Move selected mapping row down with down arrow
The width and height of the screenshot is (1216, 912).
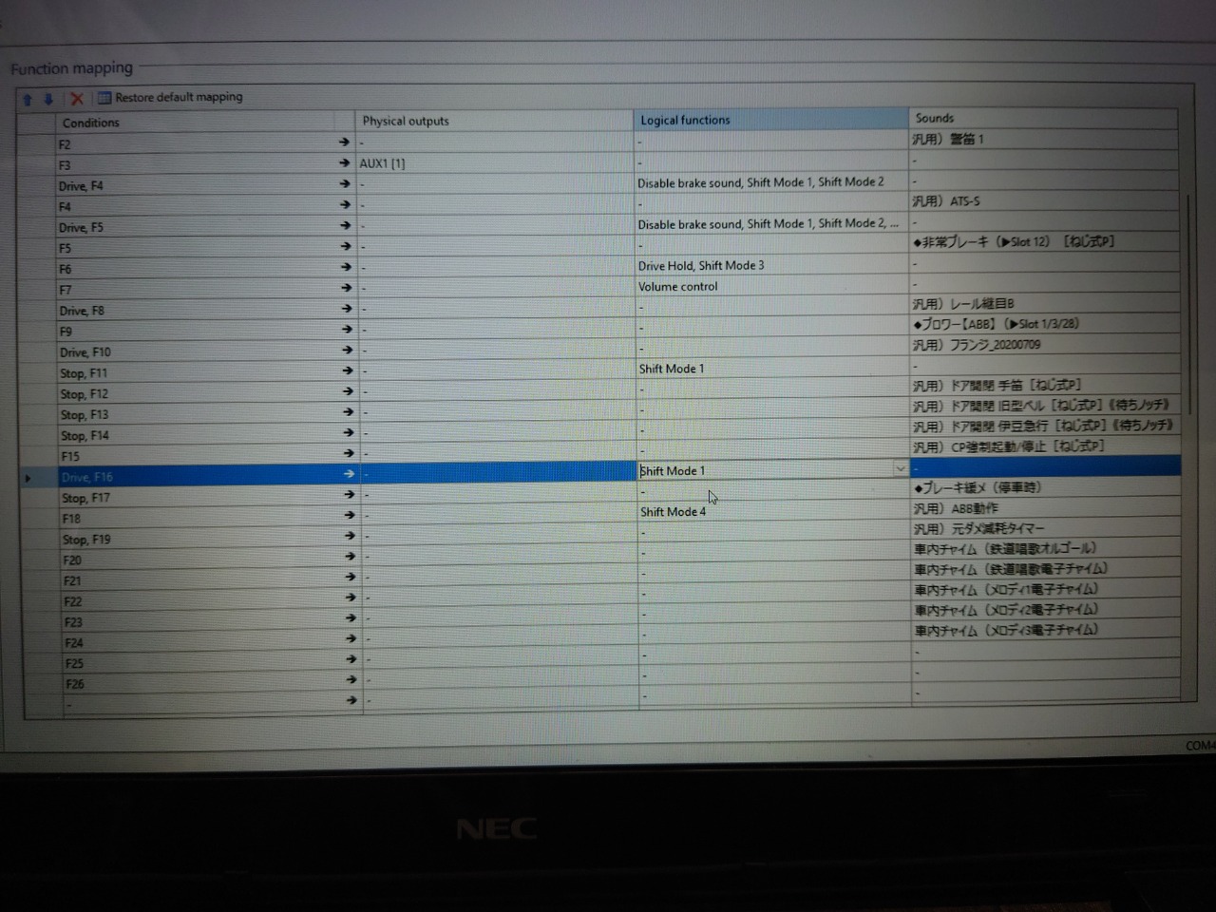pyautogui.click(x=48, y=99)
